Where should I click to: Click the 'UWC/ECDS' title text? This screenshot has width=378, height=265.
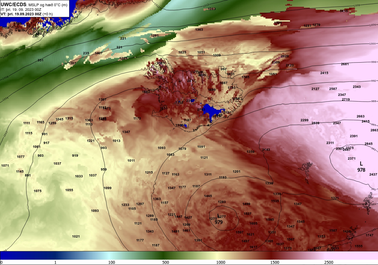(x=14, y=5)
